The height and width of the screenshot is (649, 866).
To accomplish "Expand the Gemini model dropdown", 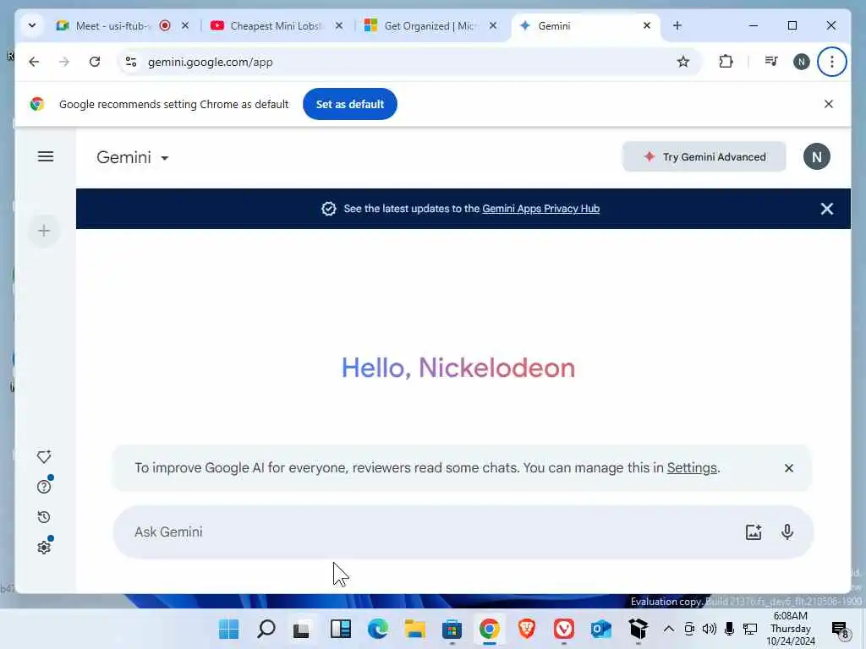I will click(133, 157).
